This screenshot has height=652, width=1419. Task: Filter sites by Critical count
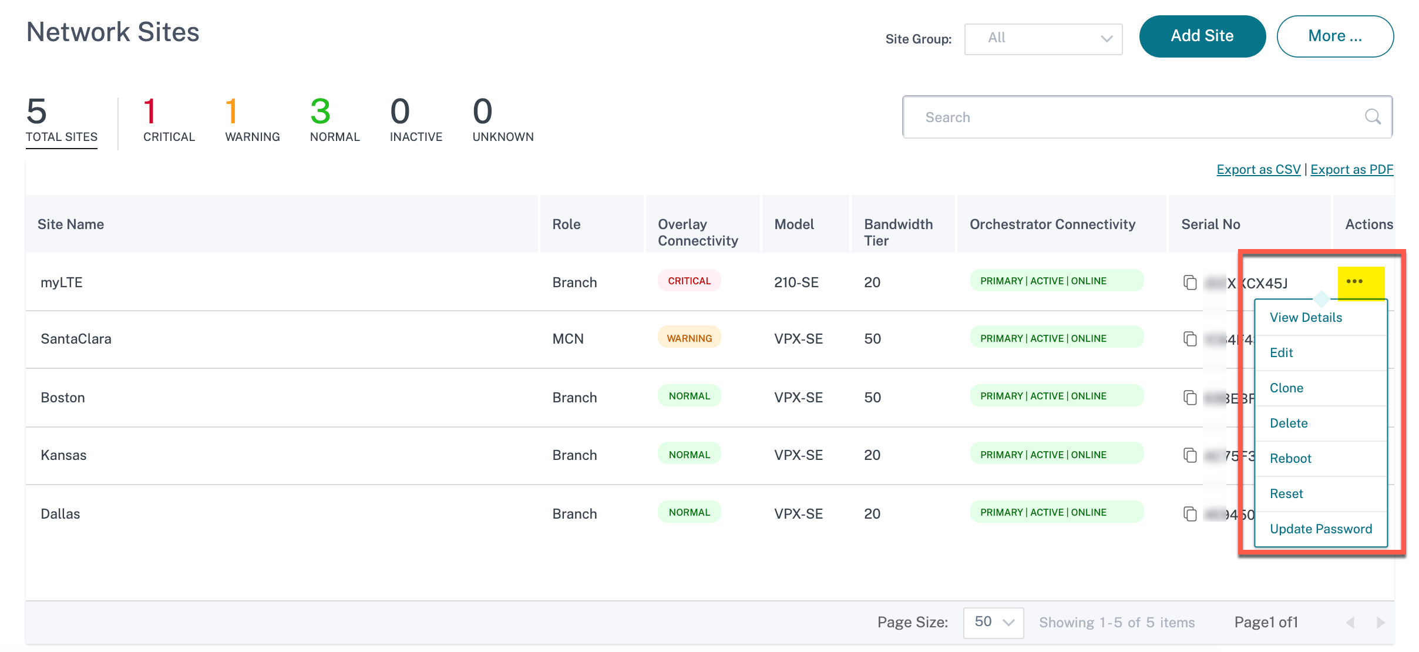tap(169, 120)
